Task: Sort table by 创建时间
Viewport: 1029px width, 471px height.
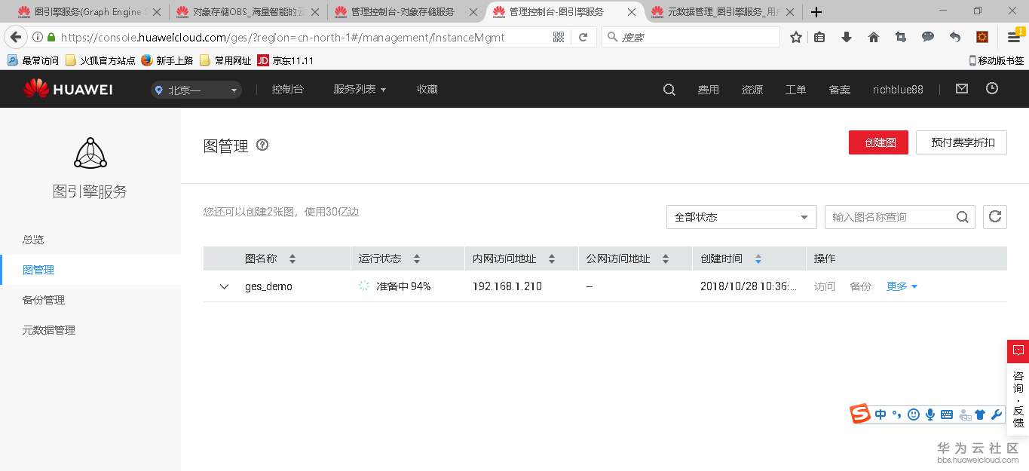Action: pyautogui.click(x=758, y=258)
